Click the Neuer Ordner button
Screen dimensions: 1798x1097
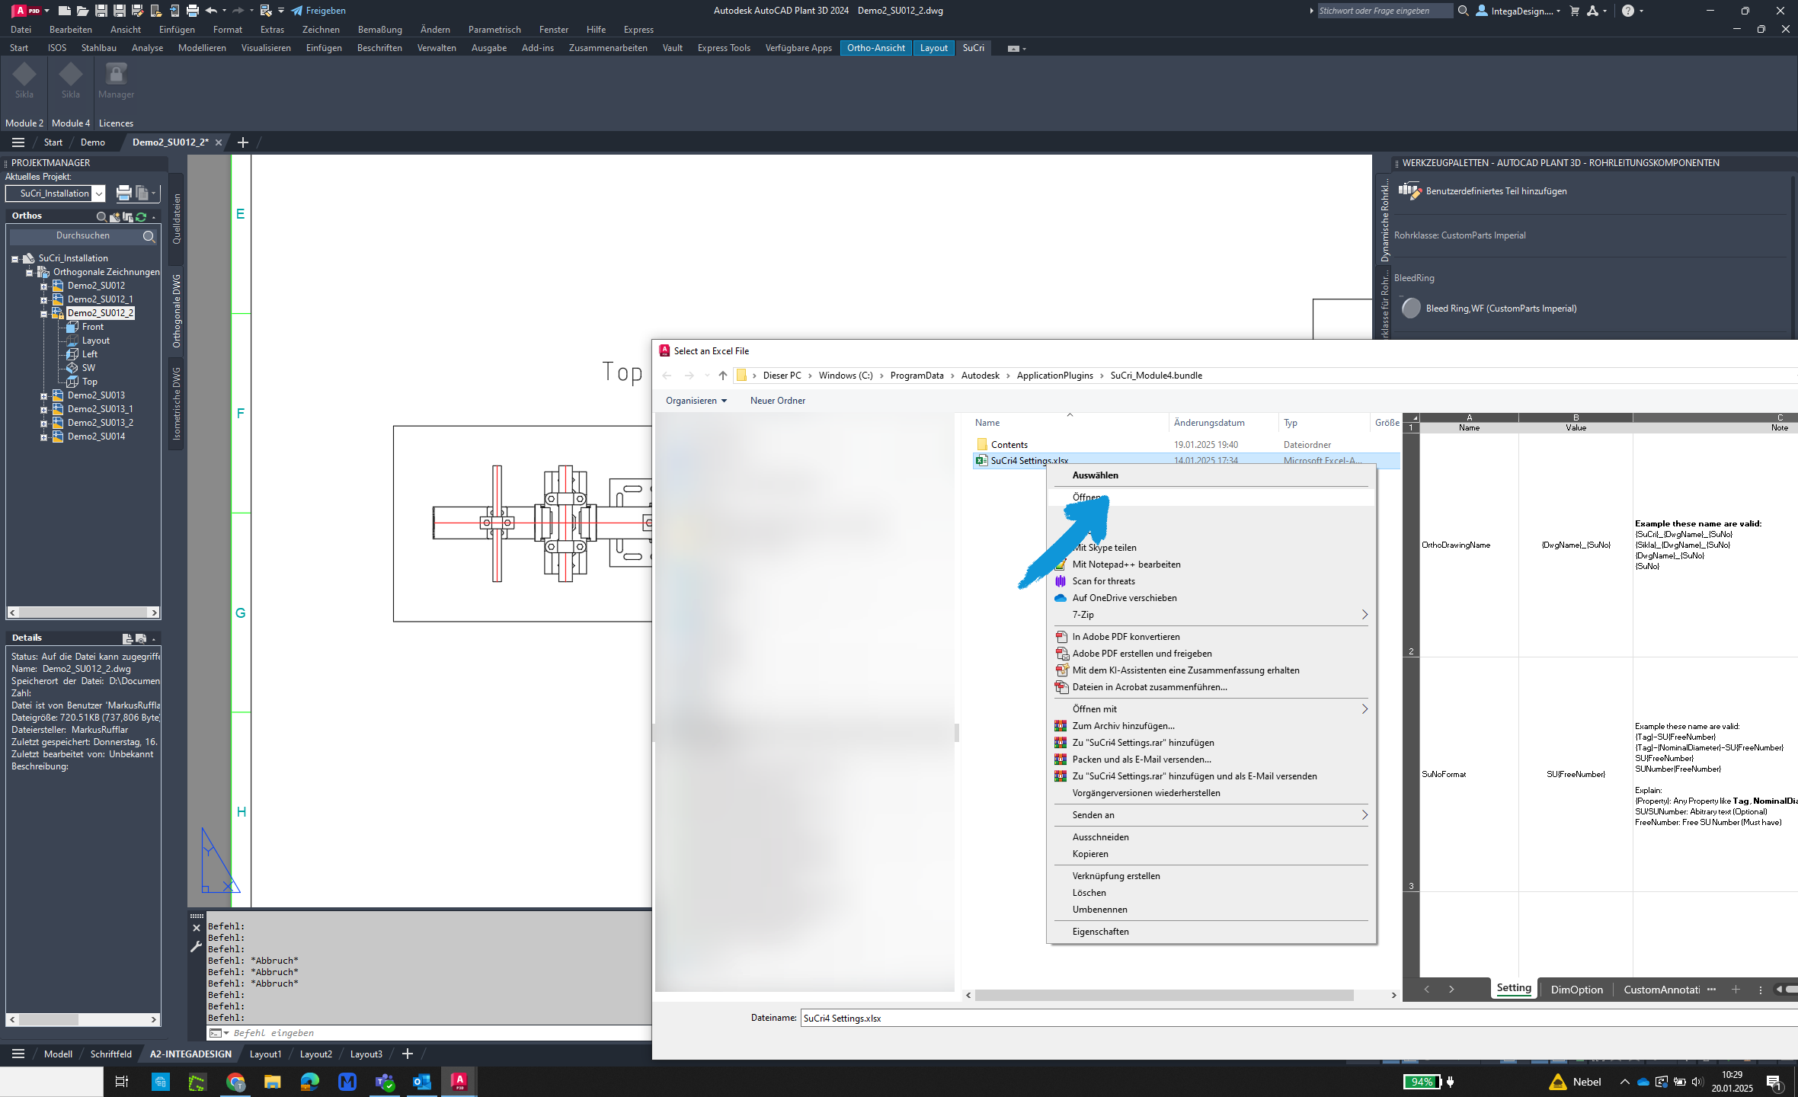(777, 401)
